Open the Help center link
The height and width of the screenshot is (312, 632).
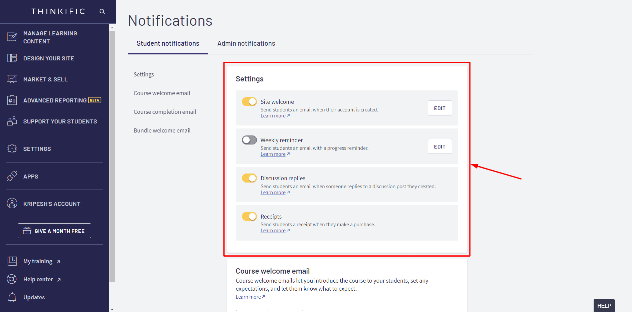coord(38,279)
